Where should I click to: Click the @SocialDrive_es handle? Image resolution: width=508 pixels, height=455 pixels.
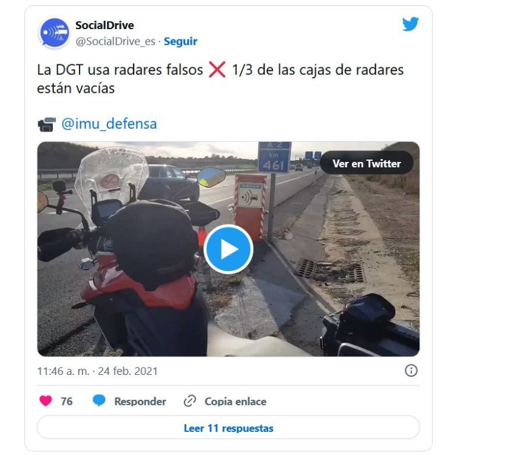click(115, 41)
